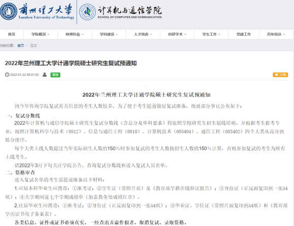Click the section heading 二、资格审查
Viewport: 294px width, 226px height.
20,172
